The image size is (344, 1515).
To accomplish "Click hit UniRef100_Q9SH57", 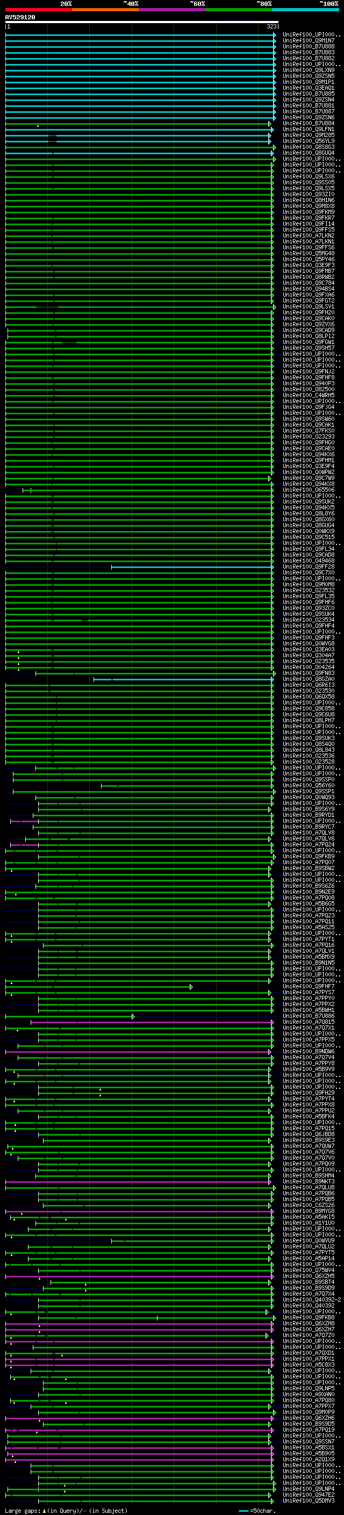I will point(309,348).
